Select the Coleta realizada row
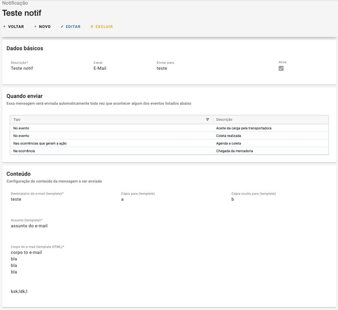 click(229, 136)
